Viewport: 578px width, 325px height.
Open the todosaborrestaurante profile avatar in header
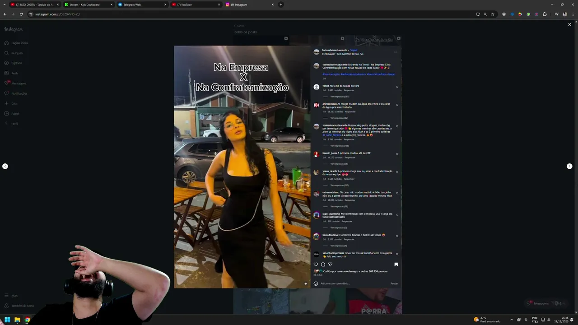pyautogui.click(x=317, y=52)
